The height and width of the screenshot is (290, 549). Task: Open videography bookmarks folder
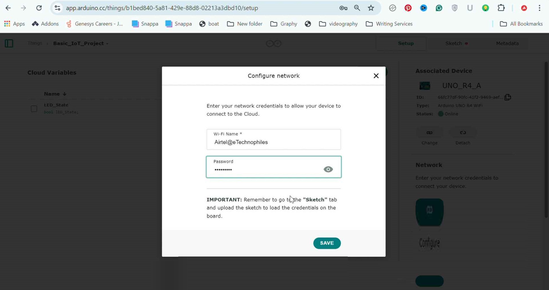[338, 24]
